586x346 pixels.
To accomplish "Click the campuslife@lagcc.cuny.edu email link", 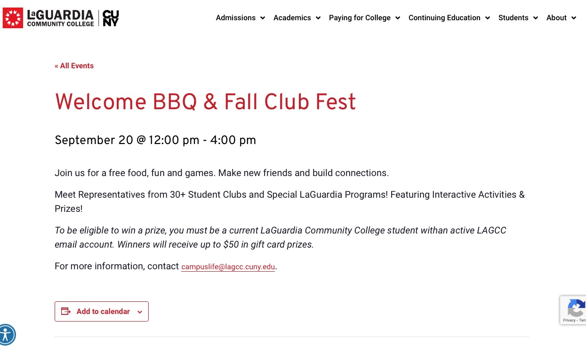I will [228, 267].
